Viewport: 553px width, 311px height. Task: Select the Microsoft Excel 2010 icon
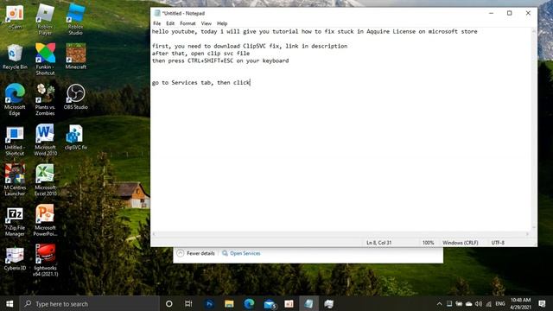45,180
